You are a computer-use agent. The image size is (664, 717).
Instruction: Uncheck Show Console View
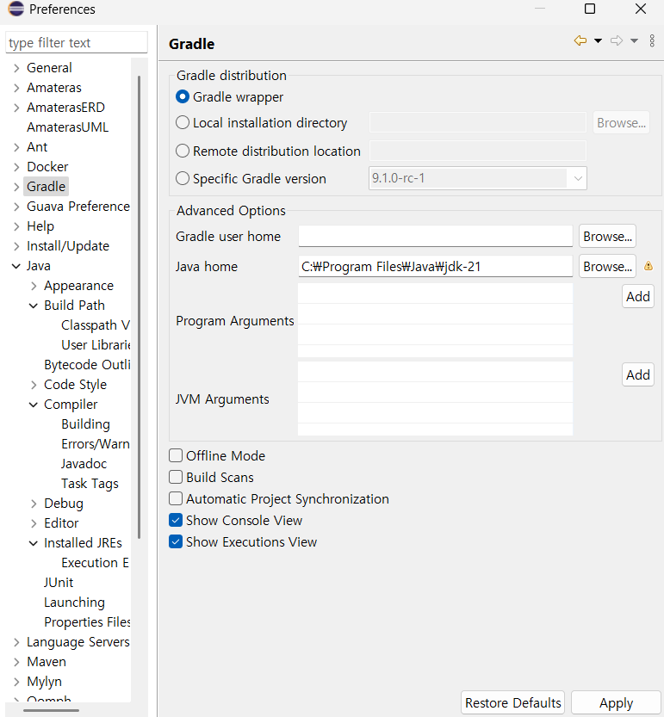(x=176, y=520)
